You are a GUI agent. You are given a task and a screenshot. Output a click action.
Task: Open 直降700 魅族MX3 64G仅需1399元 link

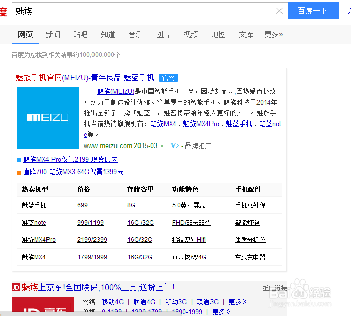[x=73, y=172]
